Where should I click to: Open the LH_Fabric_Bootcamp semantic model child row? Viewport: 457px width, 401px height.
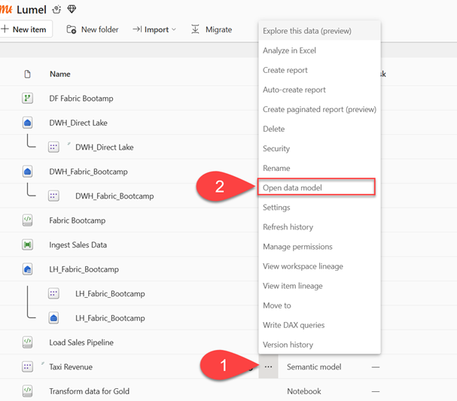110,293
